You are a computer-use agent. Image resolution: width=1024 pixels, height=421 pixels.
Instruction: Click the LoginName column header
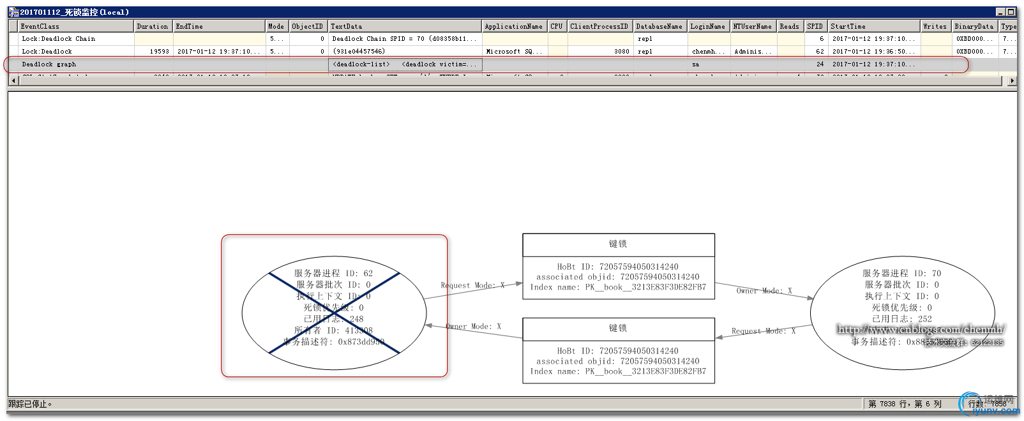click(709, 26)
